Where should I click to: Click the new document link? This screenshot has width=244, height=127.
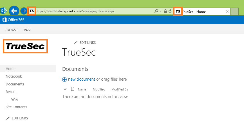pyautogui.click(x=81, y=79)
